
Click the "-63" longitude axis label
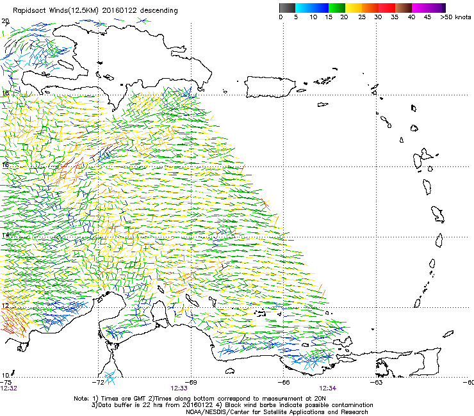(x=377, y=383)
